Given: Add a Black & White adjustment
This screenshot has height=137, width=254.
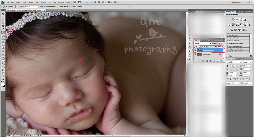Looking at the screenshot, I should tap(241, 25).
